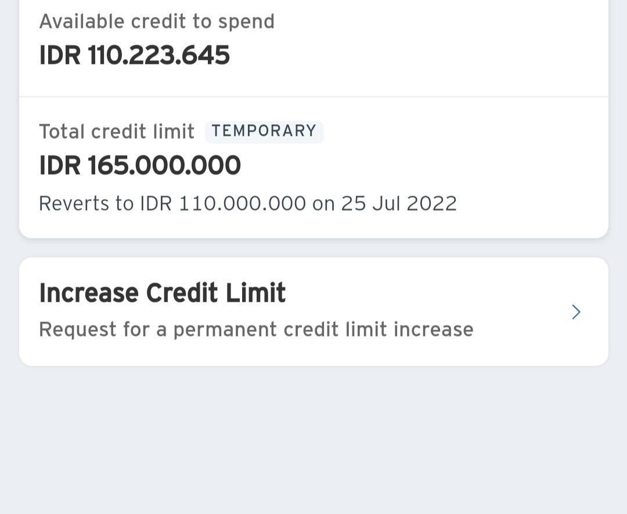Tap the chevron arrow on Increase Credit Limit

(x=576, y=312)
